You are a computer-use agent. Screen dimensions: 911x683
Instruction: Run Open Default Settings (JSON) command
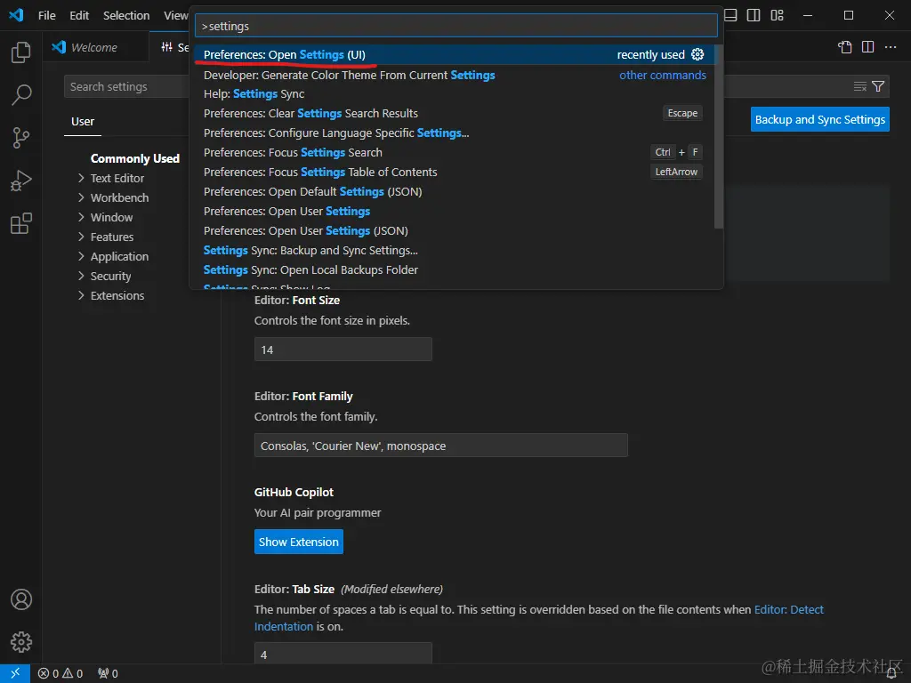tap(453, 192)
